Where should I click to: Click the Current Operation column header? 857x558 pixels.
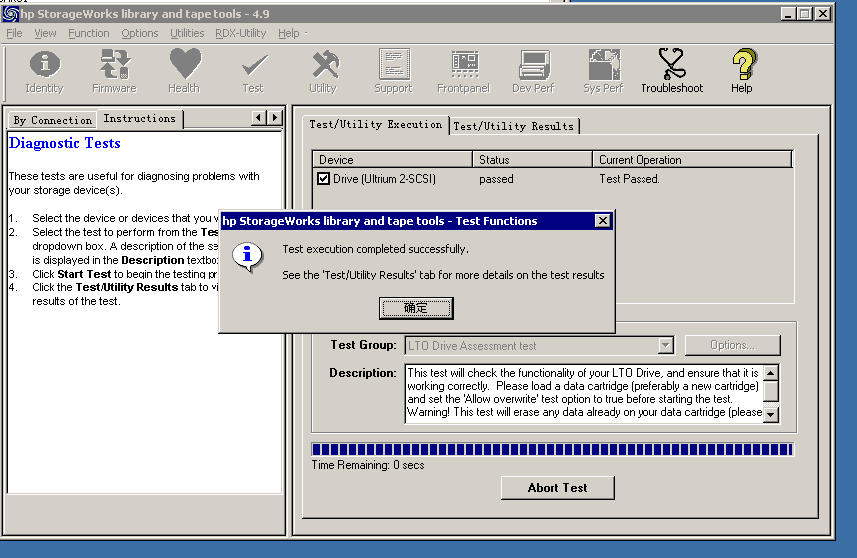tap(692, 159)
